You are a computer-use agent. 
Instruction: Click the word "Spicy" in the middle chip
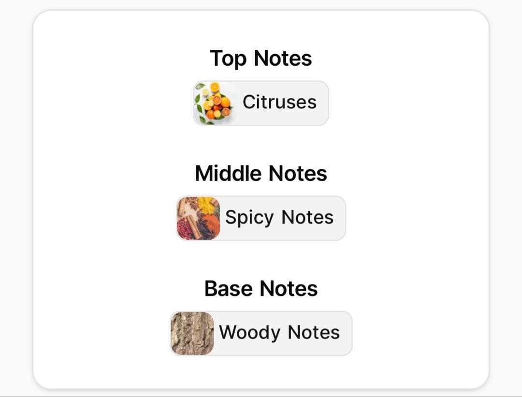click(x=249, y=218)
